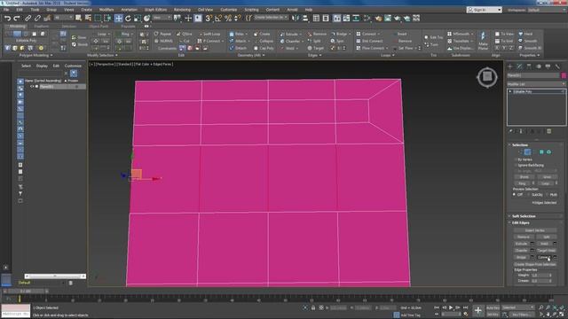Click the Rectangular Selection Region icon

[x=98, y=18]
